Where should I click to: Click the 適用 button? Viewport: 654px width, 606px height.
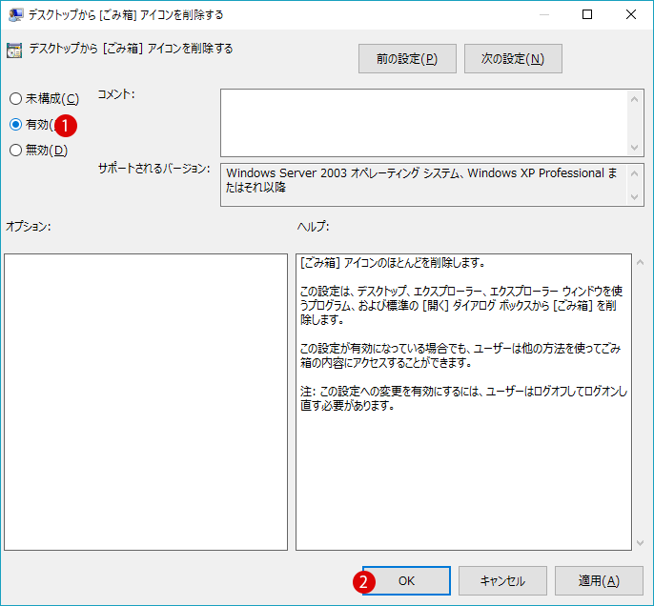point(599,580)
